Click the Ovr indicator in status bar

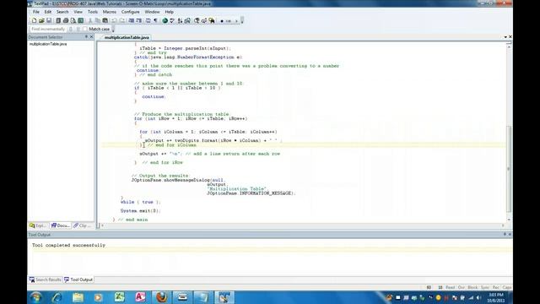pos(462,287)
